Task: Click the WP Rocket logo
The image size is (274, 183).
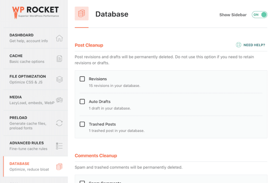Action: point(35,12)
